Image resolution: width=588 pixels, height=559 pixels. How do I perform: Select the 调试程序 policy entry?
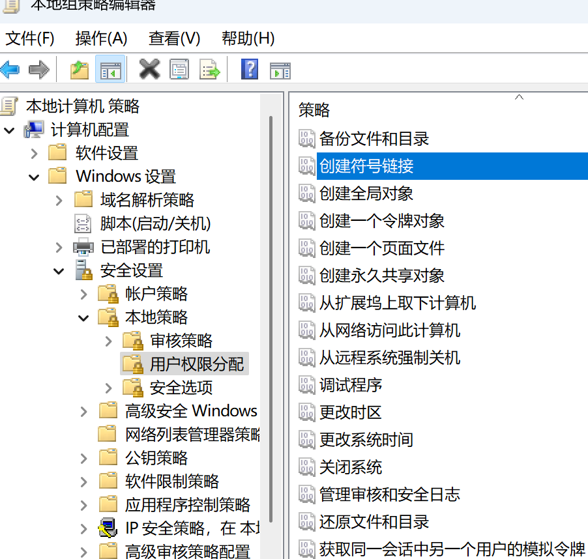pos(350,385)
